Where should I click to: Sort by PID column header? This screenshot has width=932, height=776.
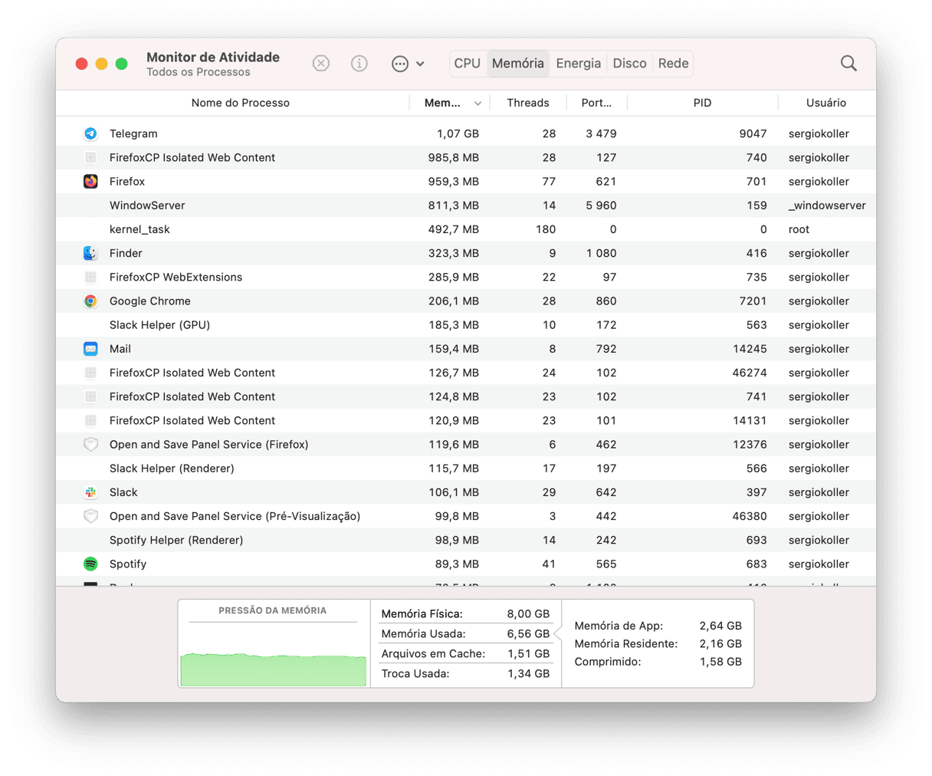(x=702, y=103)
